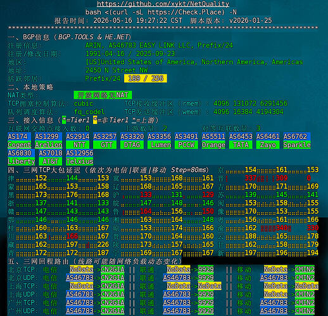Select rmem value 4096 131072 6291456

(250, 103)
